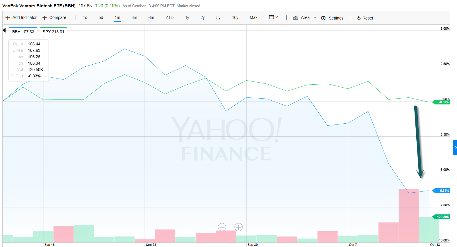Image resolution: width=457 pixels, height=247 pixels.
Task: Collapse legend with black left triangle
Action: [4, 30]
